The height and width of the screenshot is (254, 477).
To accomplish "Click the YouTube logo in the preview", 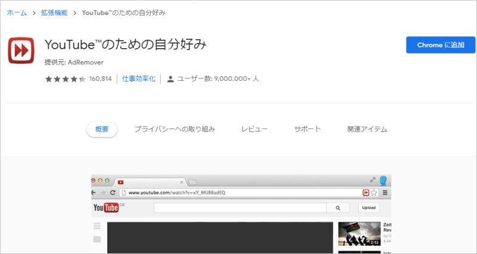I will (106, 208).
